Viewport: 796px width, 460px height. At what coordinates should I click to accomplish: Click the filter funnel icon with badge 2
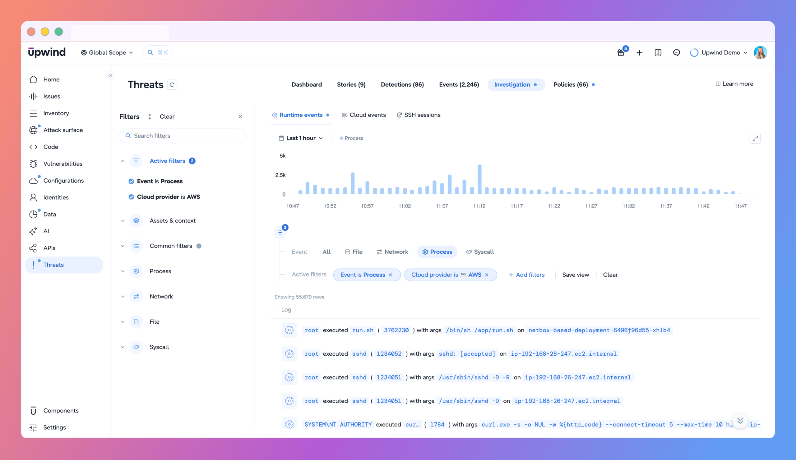click(280, 232)
